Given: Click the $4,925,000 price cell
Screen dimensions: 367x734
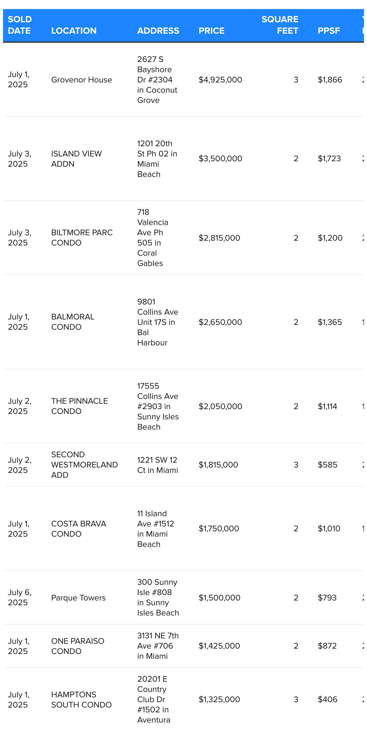Looking at the screenshot, I should pyautogui.click(x=220, y=80).
